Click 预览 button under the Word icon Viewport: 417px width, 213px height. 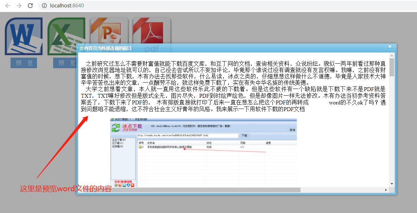(x=24, y=63)
